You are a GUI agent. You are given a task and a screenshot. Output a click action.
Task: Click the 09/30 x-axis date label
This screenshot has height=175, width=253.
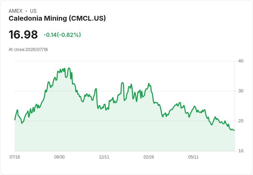coord(59,157)
